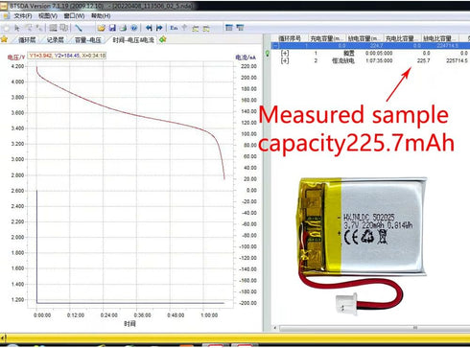Click the 225.7 capacity value cell
470x348 pixels.
point(423,60)
